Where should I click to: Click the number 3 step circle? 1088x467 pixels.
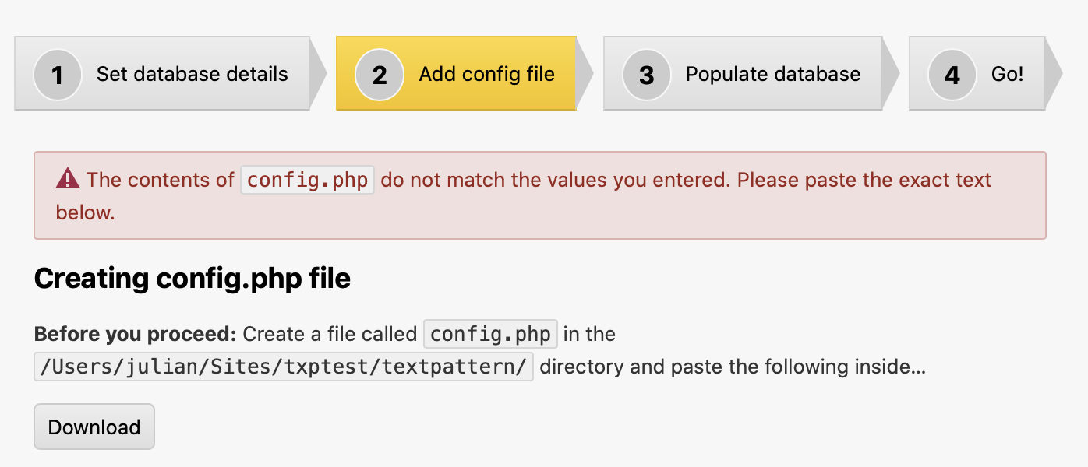(x=646, y=75)
